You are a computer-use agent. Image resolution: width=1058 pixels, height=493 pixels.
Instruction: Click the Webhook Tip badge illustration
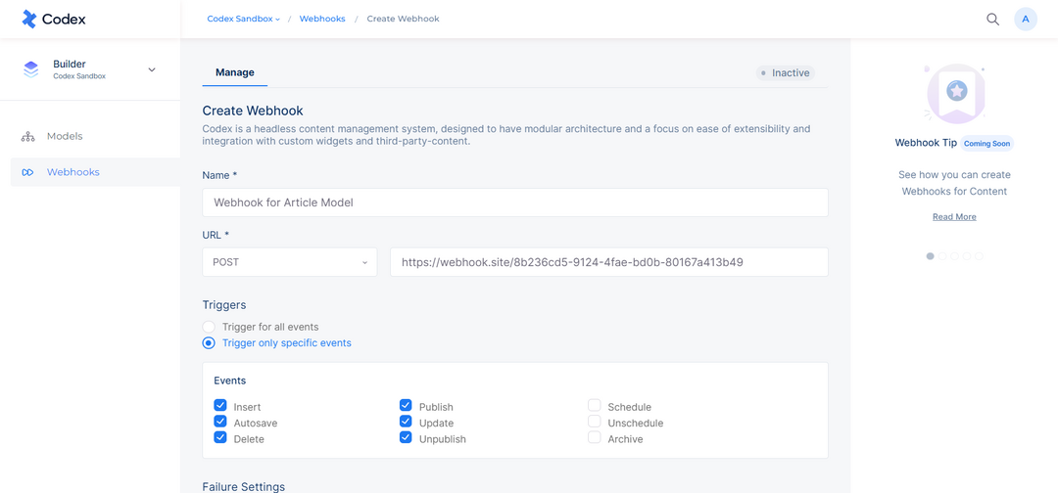coord(955,94)
